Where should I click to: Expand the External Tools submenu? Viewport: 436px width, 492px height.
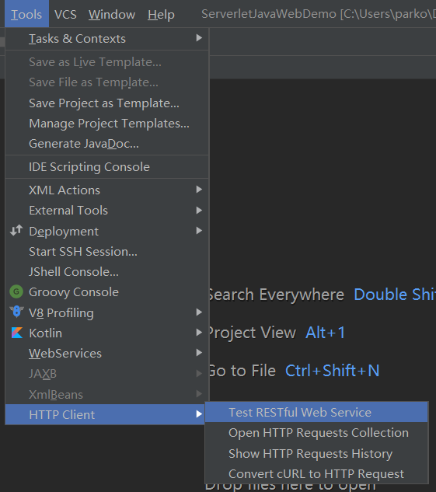click(x=107, y=211)
